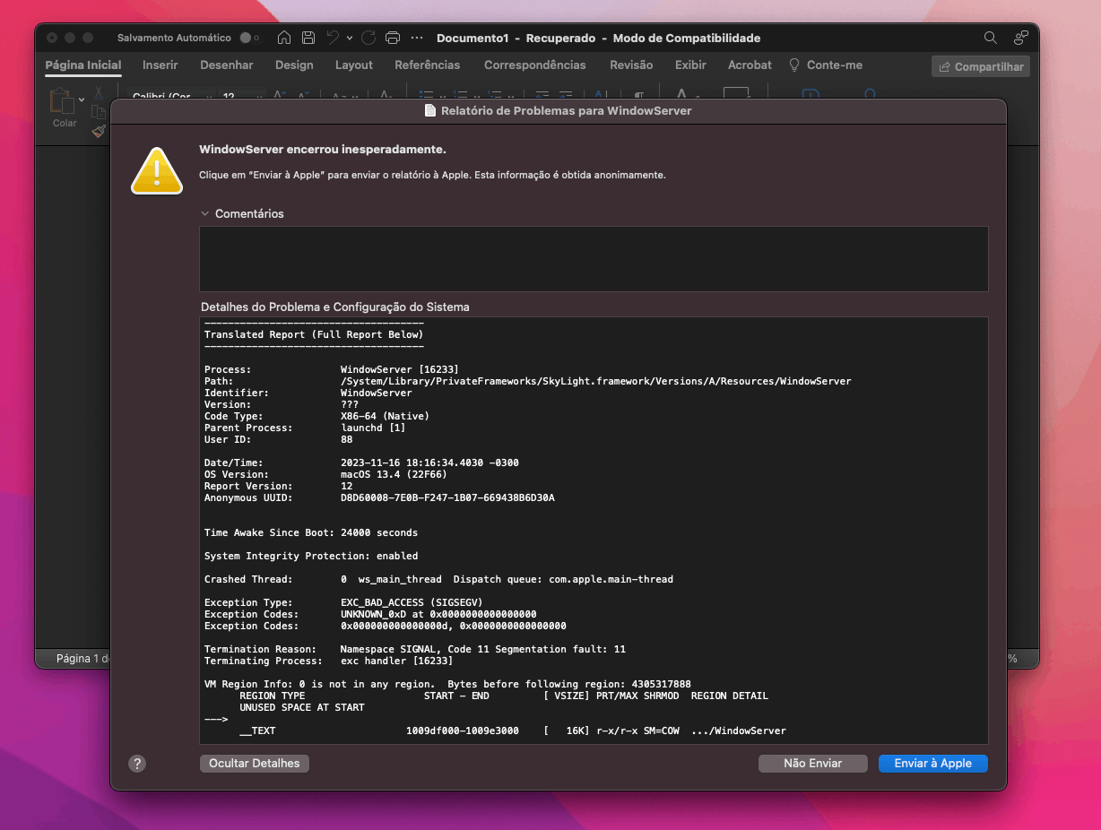The height and width of the screenshot is (830, 1101).
Task: Click the Conte-me lightbulb search
Action: [826, 65]
